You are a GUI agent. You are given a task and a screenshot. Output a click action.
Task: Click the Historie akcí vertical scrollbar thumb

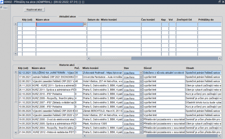[x=16, y=88]
